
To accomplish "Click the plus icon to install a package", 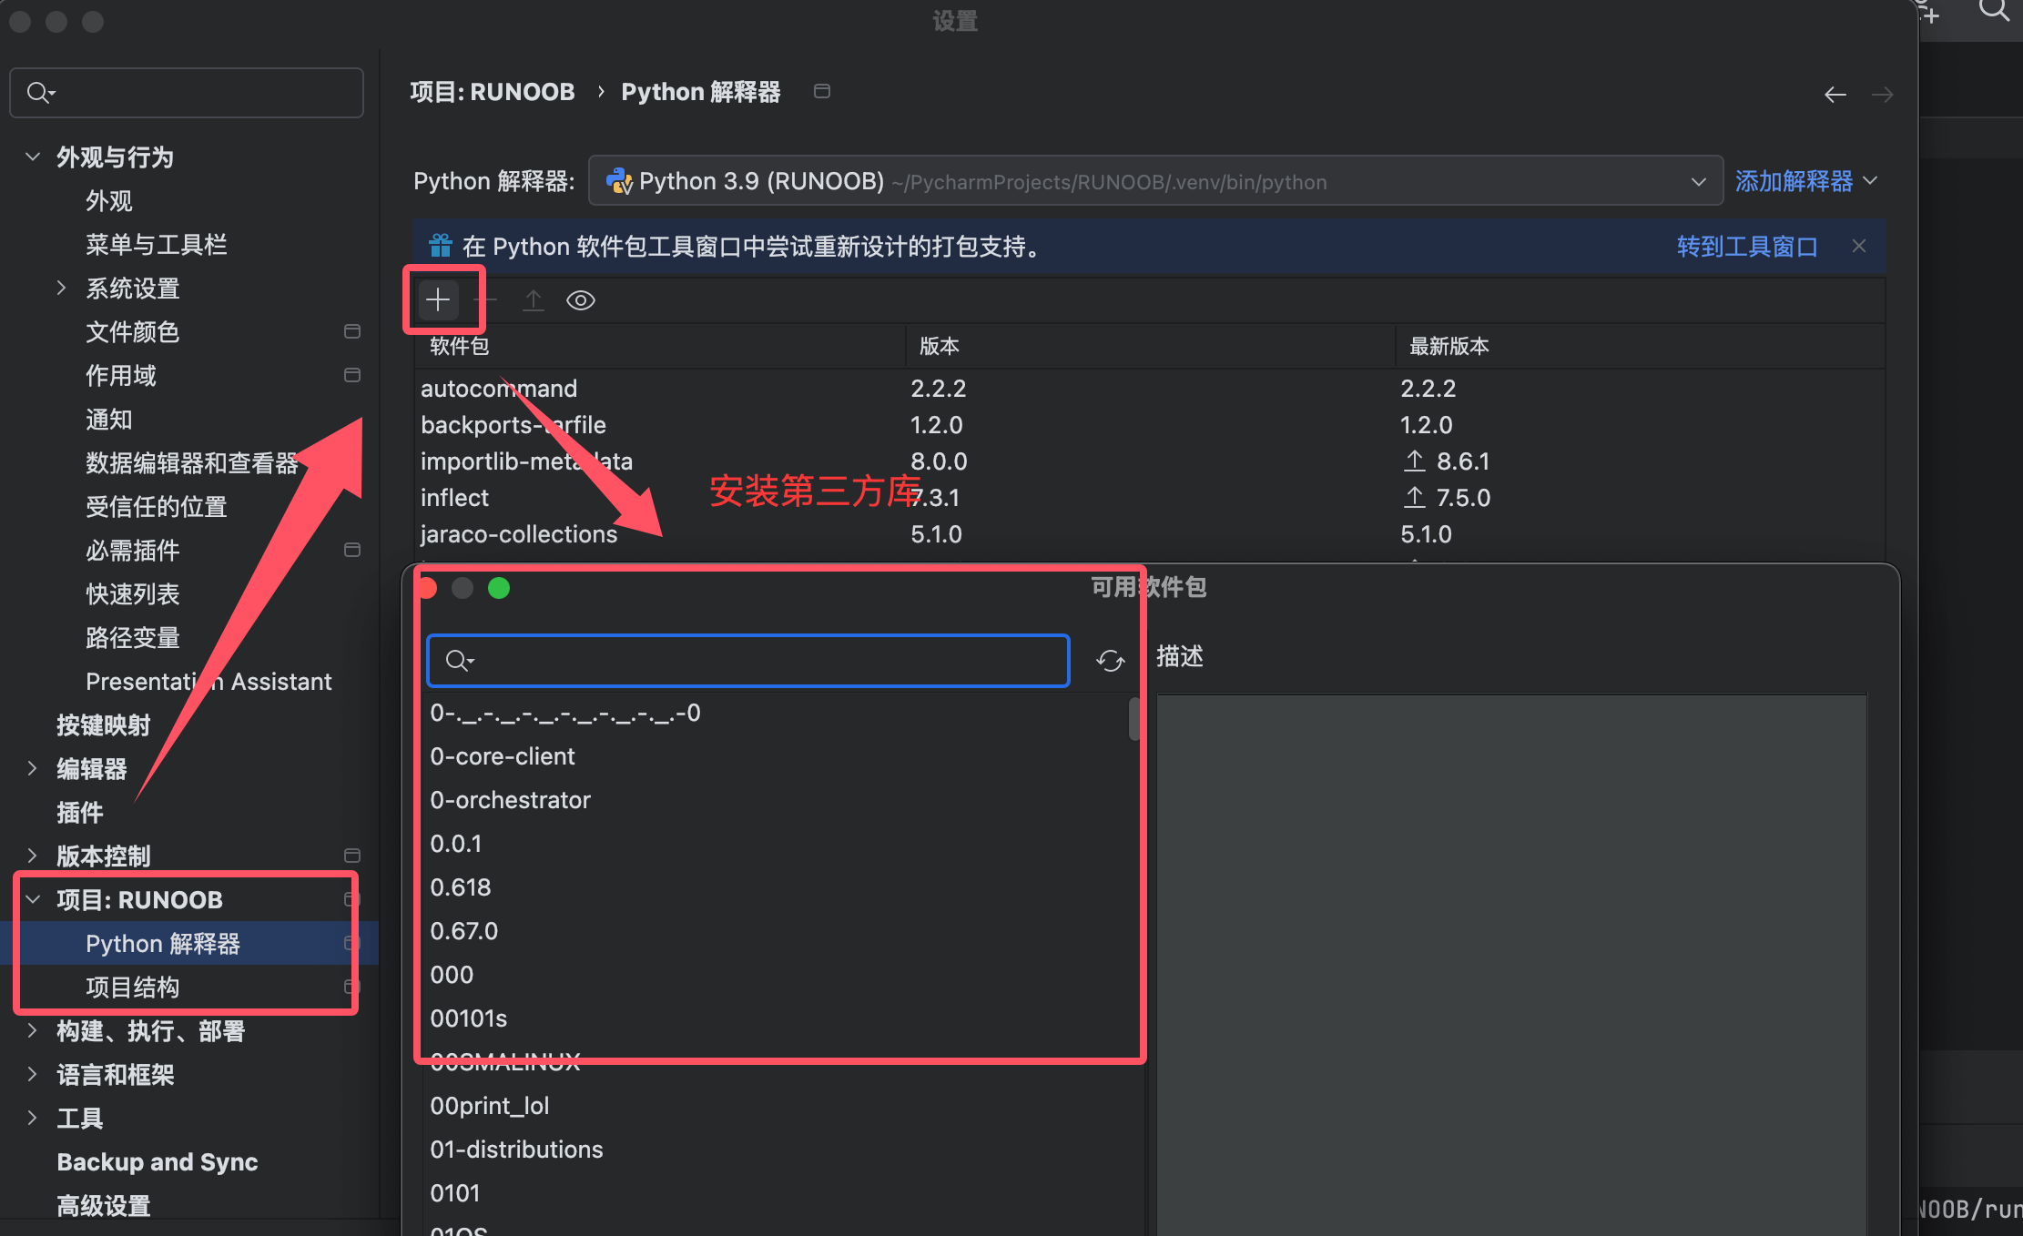I will click(x=438, y=299).
